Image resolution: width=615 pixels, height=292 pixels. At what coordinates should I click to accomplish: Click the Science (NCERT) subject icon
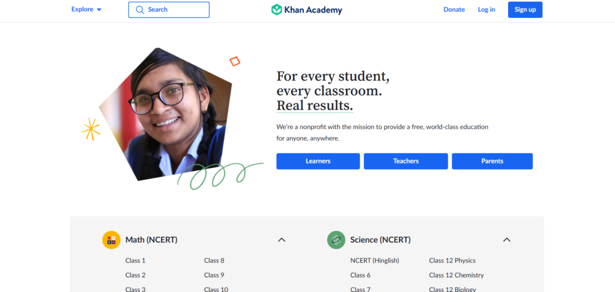click(336, 240)
